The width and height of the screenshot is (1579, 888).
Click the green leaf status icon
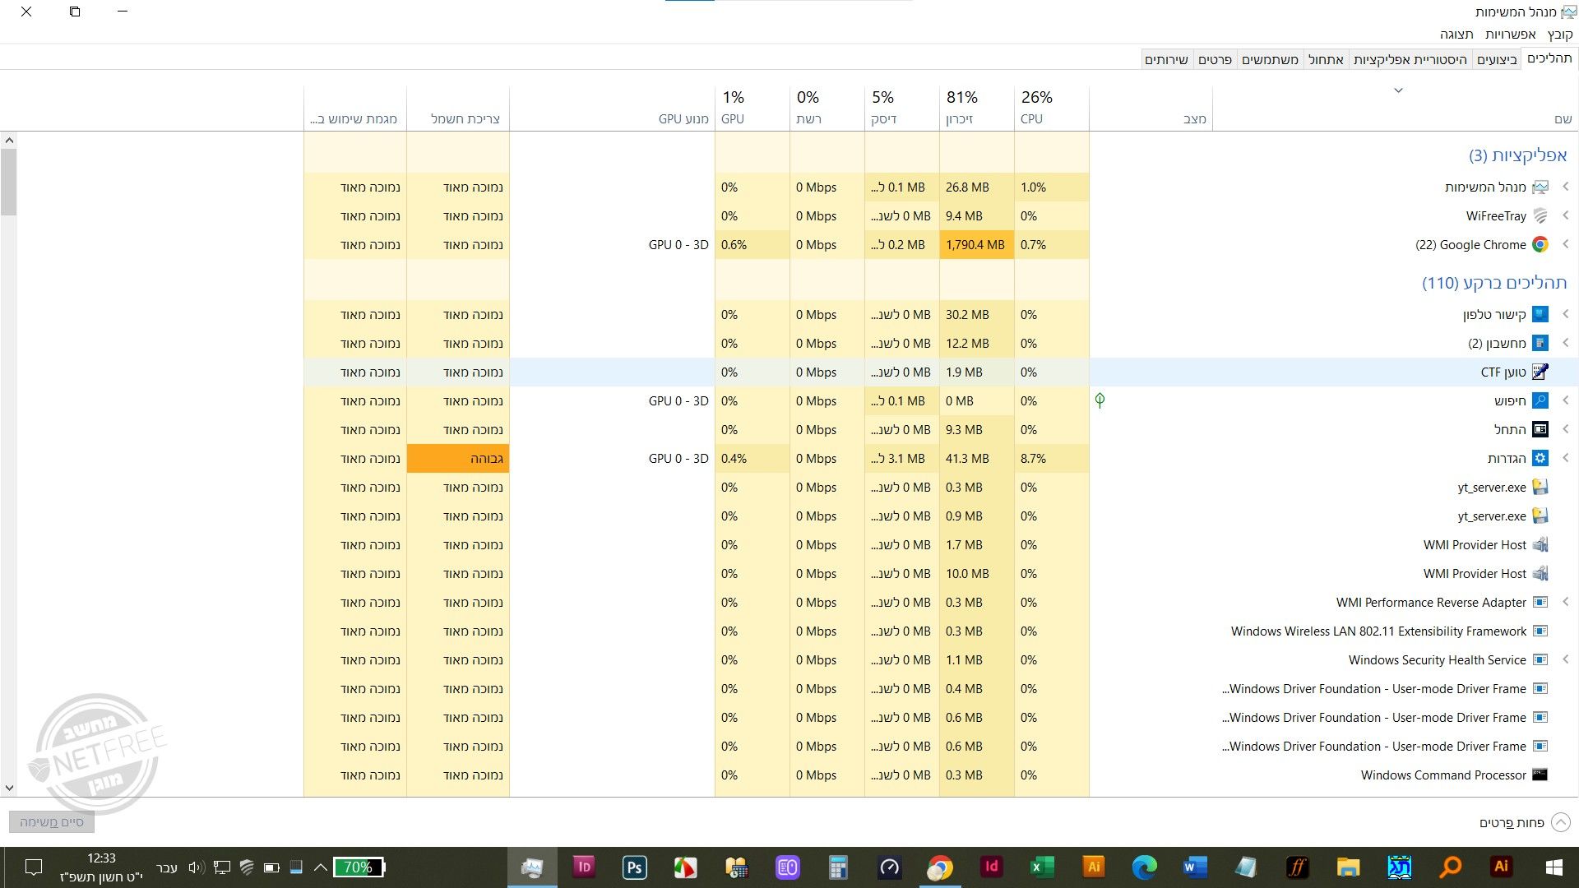(1100, 400)
